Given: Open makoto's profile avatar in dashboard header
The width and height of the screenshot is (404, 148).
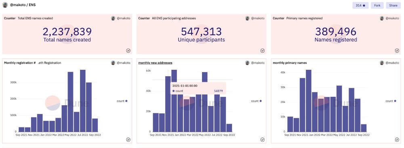Looking at the screenshot, I should 5,5.
